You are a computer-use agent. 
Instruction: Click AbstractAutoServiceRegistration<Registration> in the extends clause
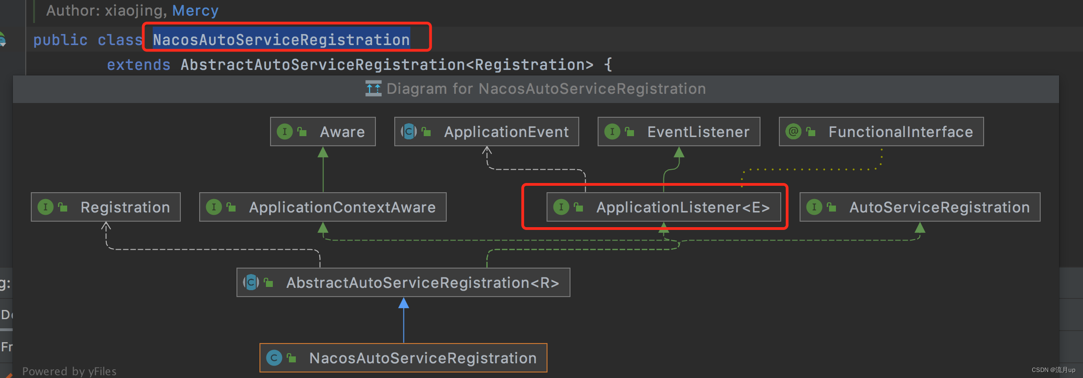click(387, 65)
